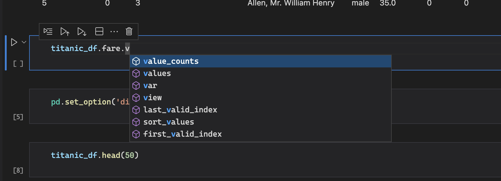Image resolution: width=501 pixels, height=181 pixels.
Task: Delete the cell using the trash icon
Action: (129, 31)
